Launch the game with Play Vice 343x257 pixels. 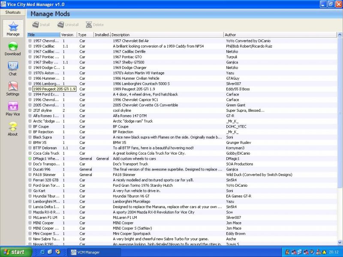point(13,109)
